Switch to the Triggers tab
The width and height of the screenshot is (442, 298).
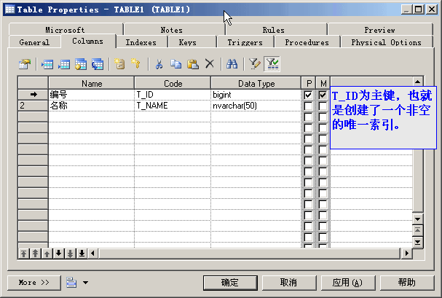[245, 42]
